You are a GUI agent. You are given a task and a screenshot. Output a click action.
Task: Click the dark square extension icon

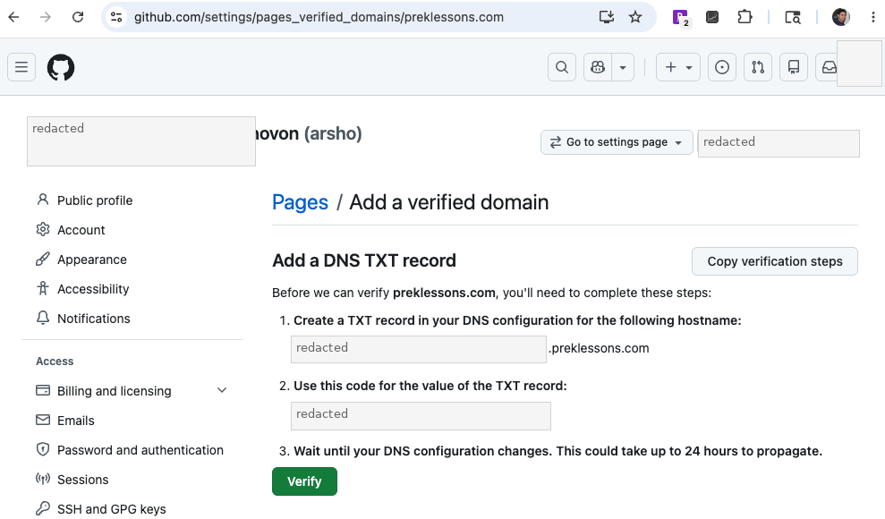712,17
